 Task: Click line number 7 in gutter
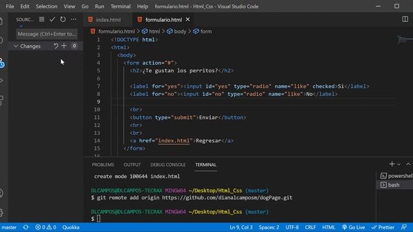tap(98, 86)
